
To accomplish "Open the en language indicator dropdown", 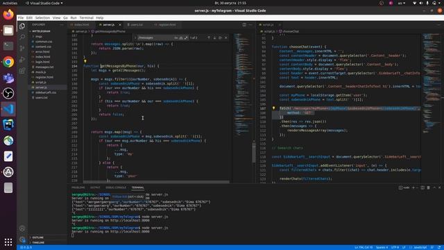I will click(x=402, y=3).
